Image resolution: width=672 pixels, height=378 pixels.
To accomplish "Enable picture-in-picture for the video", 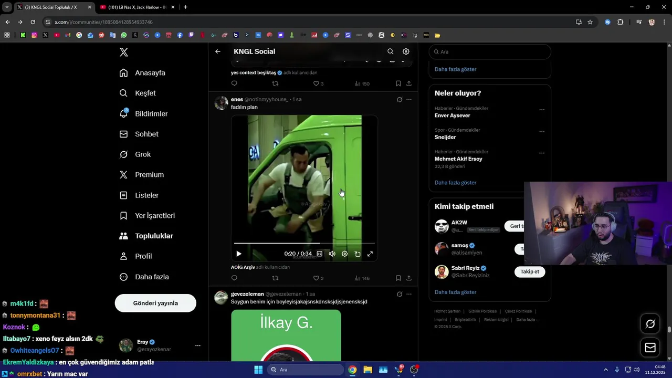I will [358, 254].
